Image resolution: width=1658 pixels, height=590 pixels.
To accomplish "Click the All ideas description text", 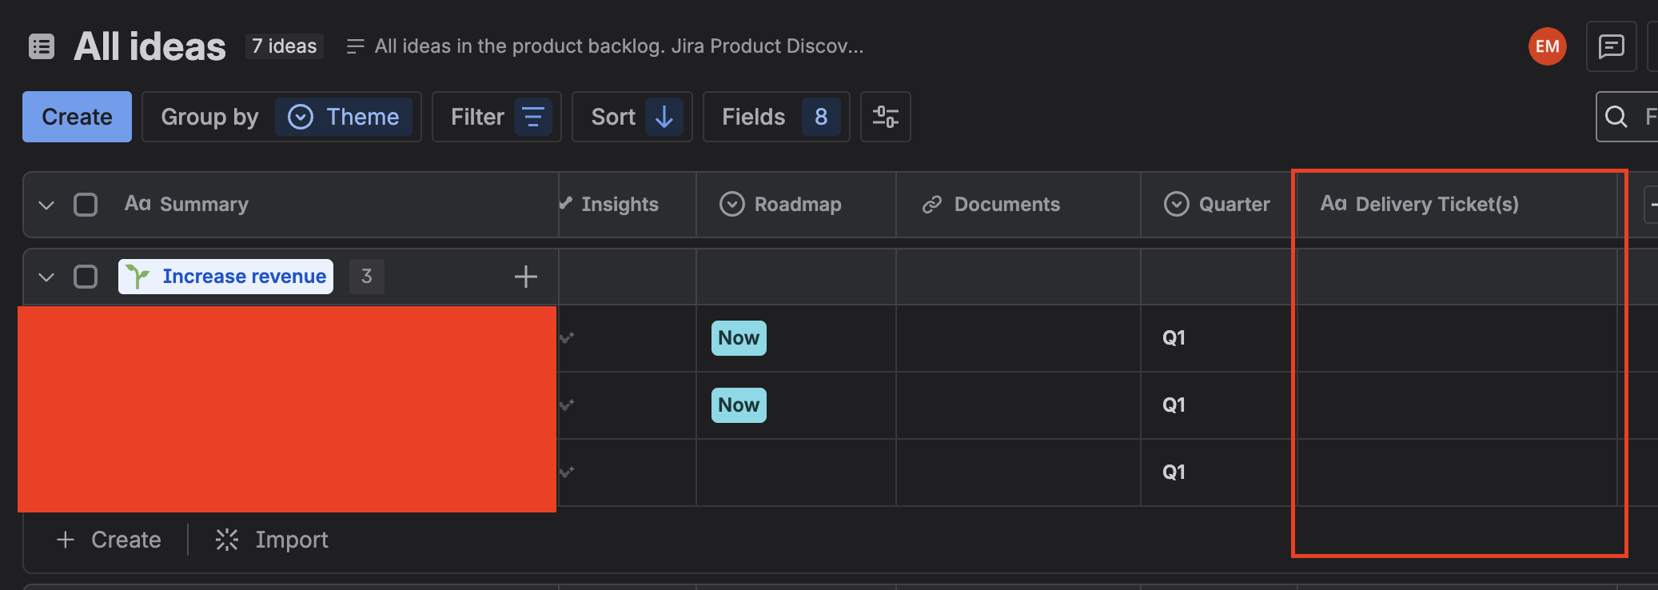I will pyautogui.click(x=619, y=46).
